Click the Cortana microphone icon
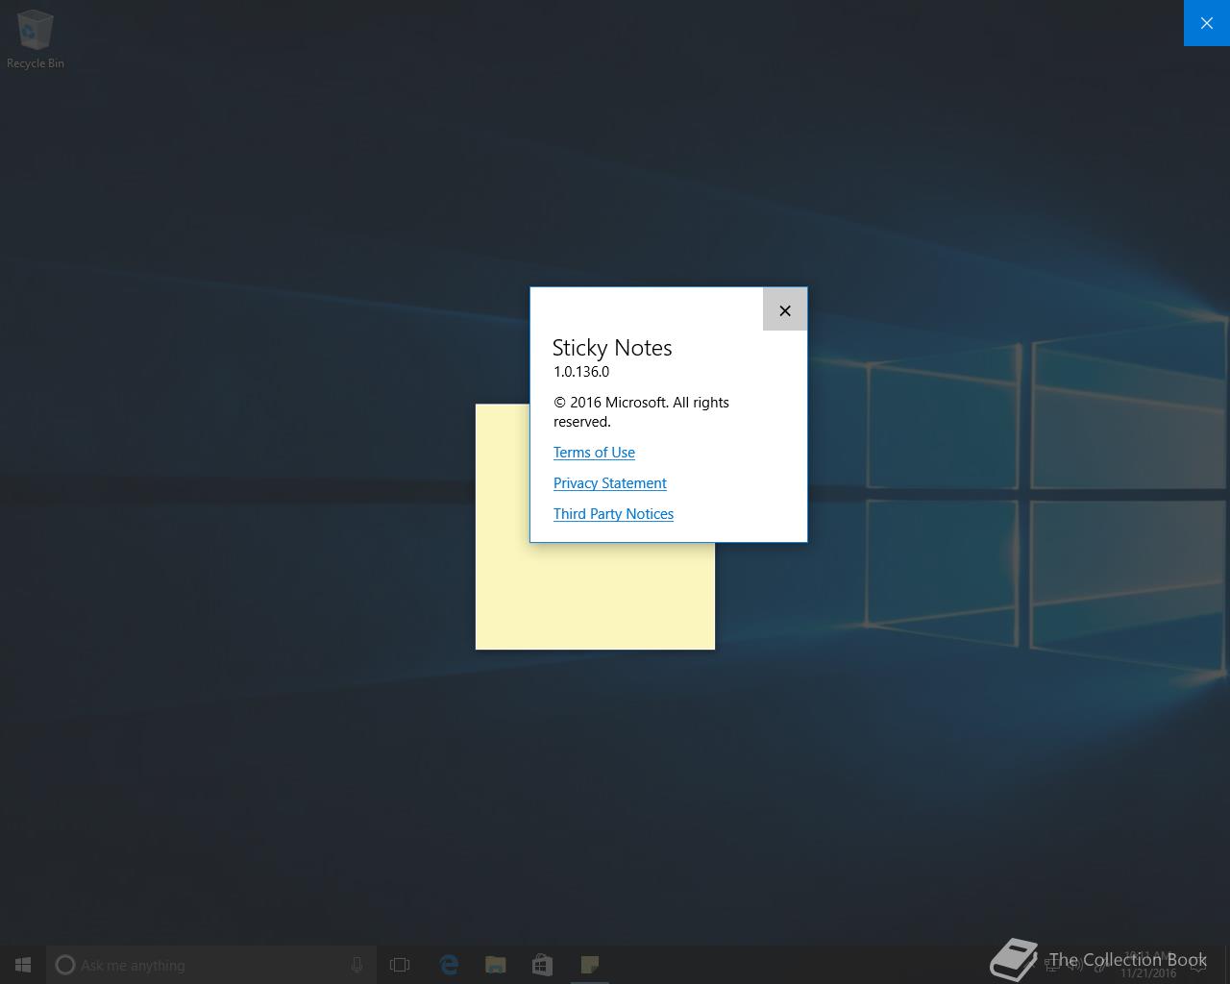The image size is (1230, 984). pyautogui.click(x=357, y=965)
